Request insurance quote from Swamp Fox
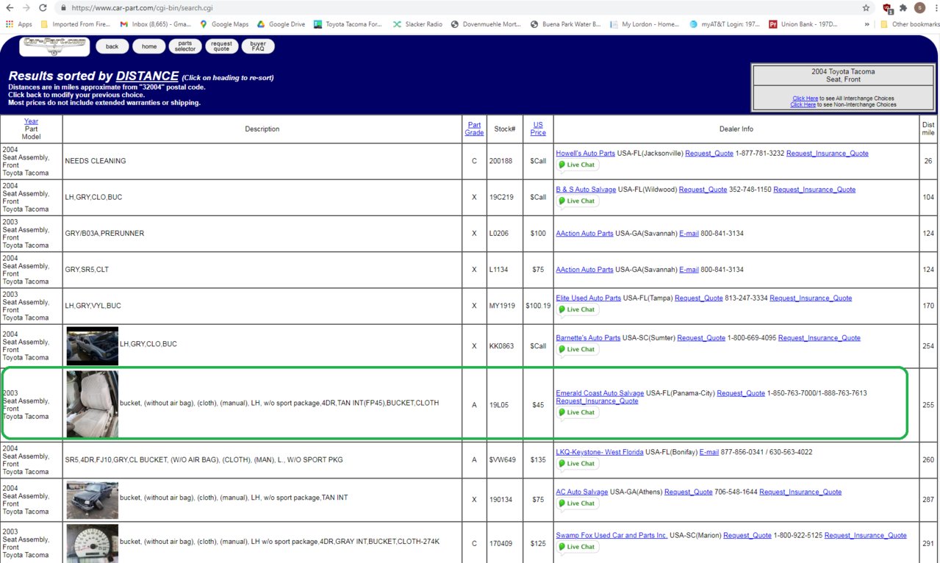The image size is (940, 563). pos(865,536)
